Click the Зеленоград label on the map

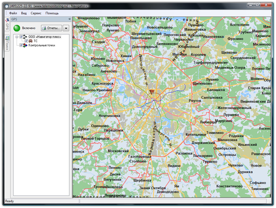(x=89, y=31)
